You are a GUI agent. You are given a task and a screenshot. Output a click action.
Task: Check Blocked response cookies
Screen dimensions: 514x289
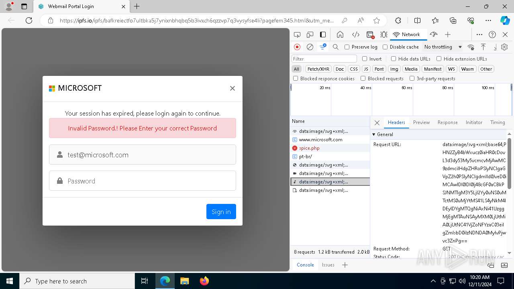(x=296, y=79)
